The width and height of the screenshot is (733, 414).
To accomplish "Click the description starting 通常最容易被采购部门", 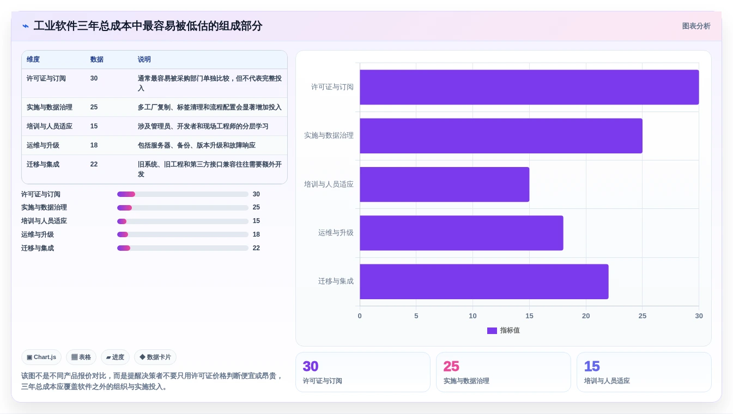I will tap(210, 83).
